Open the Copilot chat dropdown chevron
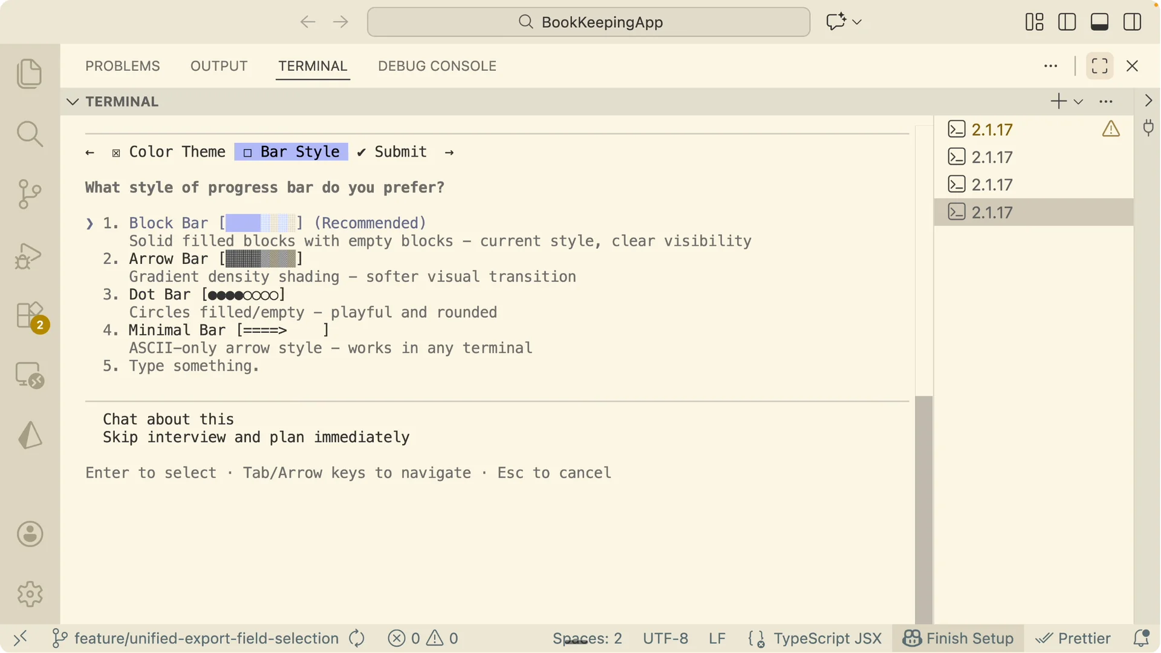Image resolution: width=1161 pixels, height=653 pixels. pyautogui.click(x=857, y=22)
